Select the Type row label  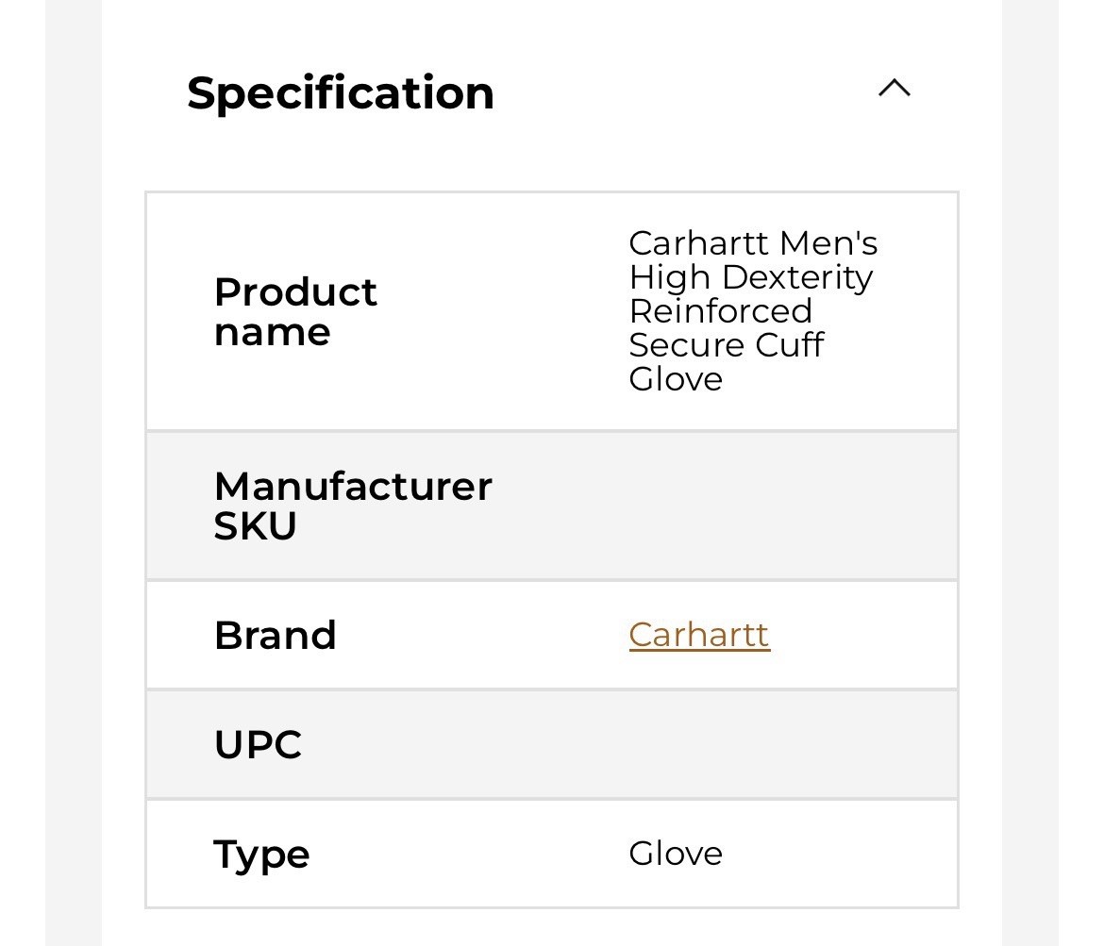[x=261, y=855]
